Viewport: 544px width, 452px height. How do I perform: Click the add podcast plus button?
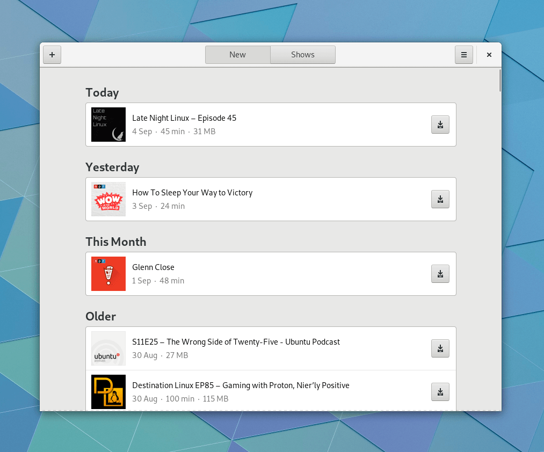click(52, 55)
